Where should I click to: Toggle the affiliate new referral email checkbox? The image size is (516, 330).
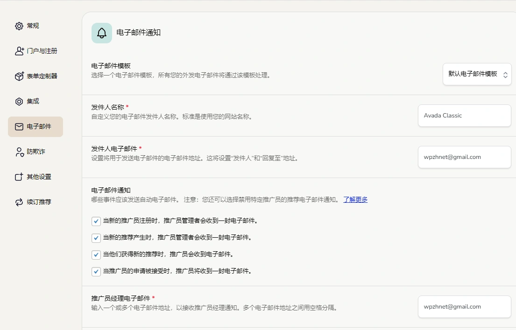(96, 254)
